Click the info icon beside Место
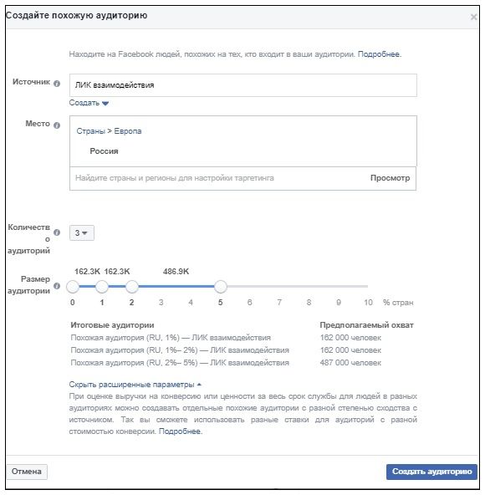Viewport: 485px width, 495px height. tap(57, 125)
